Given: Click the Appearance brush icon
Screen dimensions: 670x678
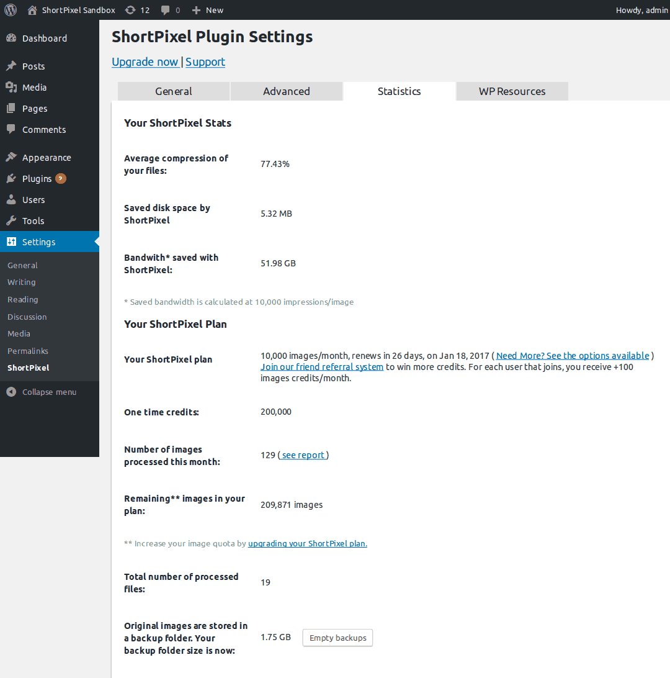Looking at the screenshot, I should (x=11, y=157).
